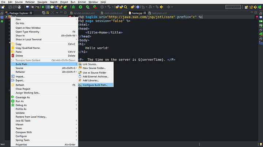Click Export in the context menu
263x147 pixels.
point(45,80)
